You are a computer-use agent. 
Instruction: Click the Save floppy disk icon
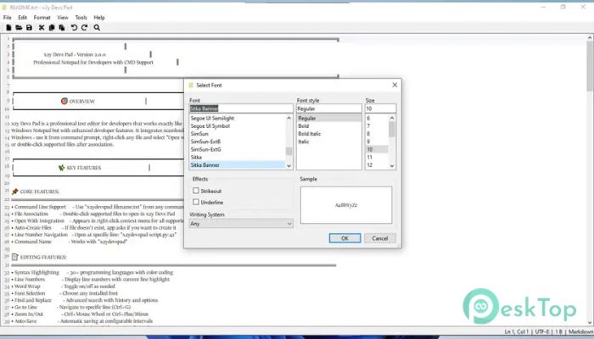click(29, 28)
